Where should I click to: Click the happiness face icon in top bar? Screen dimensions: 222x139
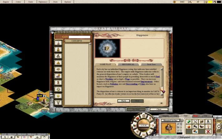(x=206, y=2)
